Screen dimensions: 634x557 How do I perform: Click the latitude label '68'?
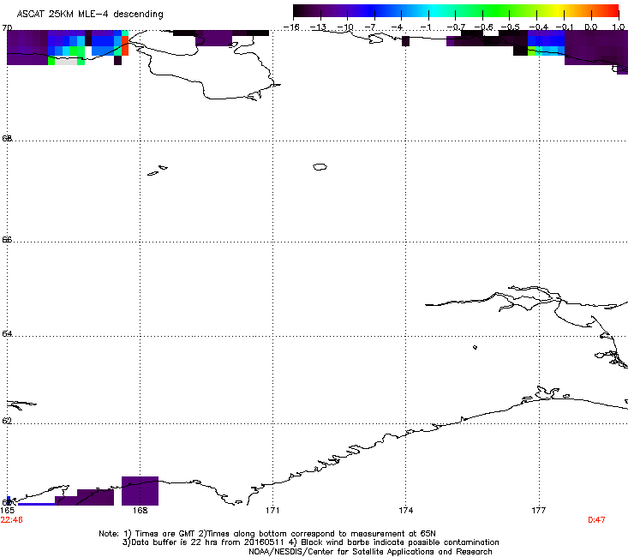7,138
